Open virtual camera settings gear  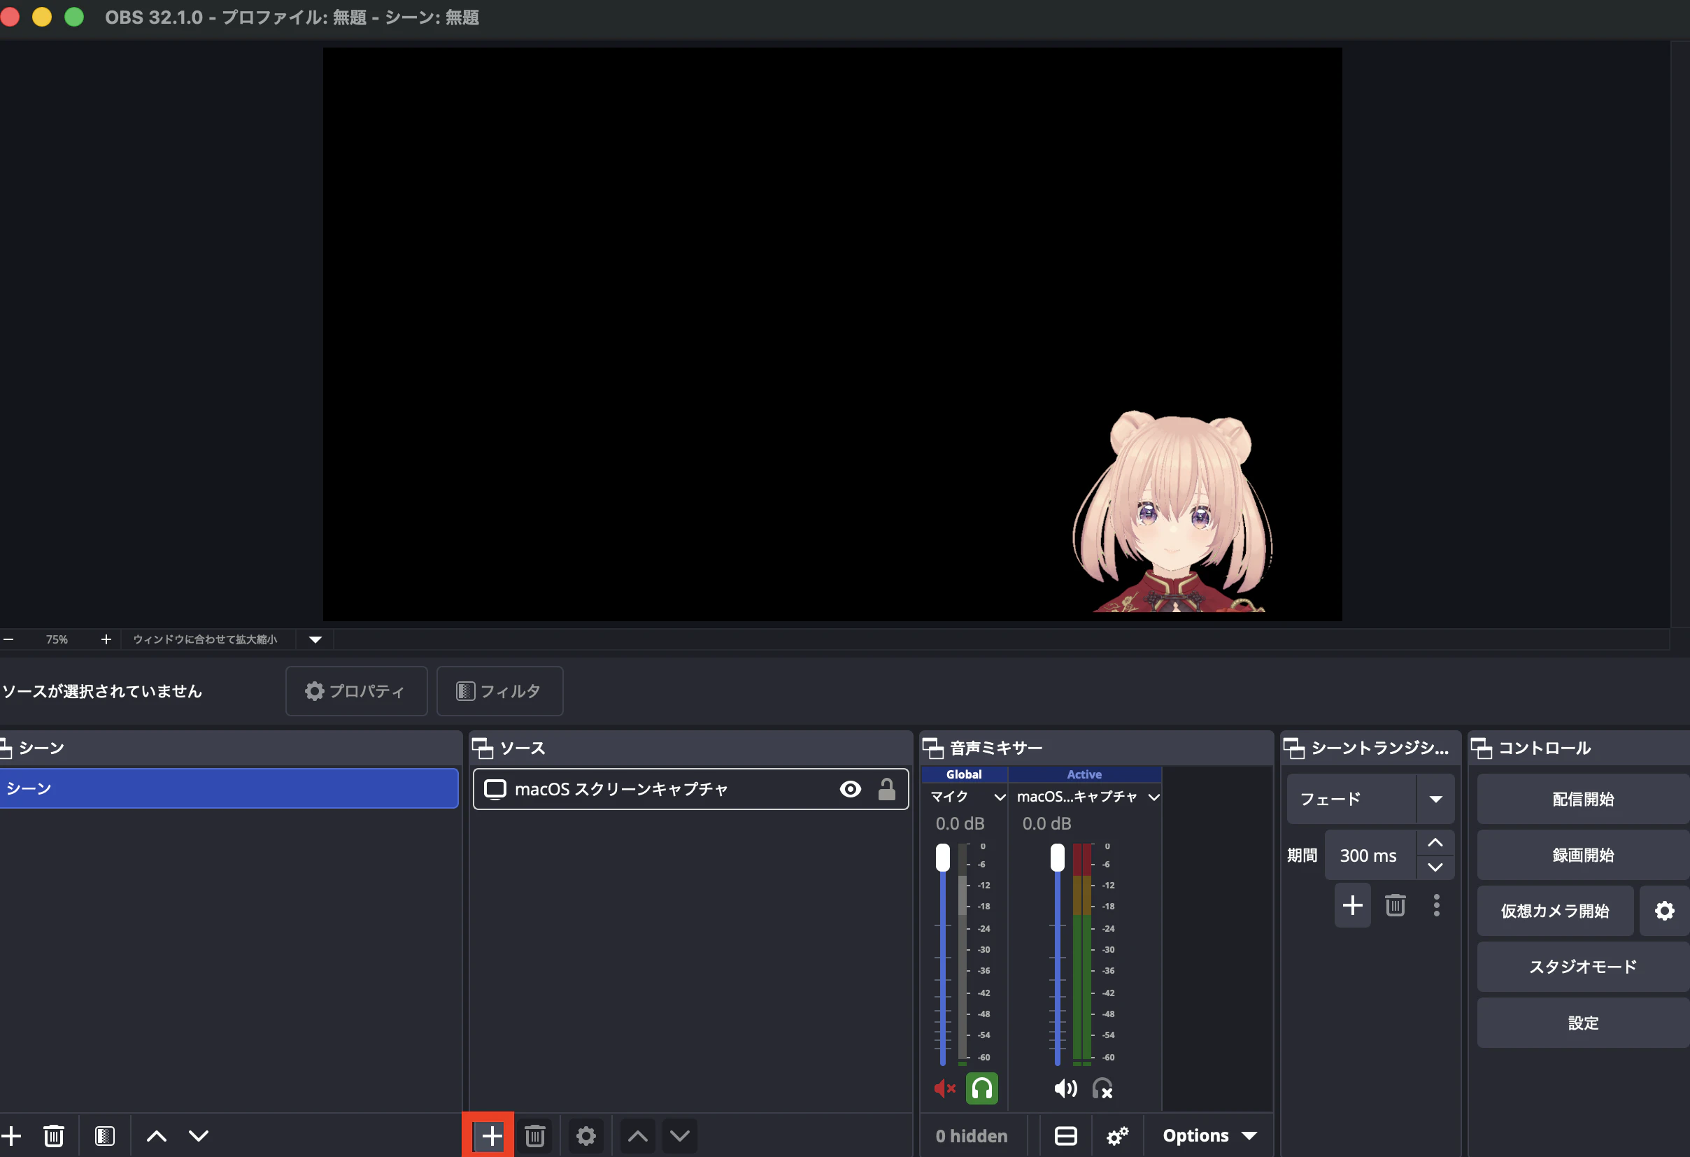(x=1664, y=911)
